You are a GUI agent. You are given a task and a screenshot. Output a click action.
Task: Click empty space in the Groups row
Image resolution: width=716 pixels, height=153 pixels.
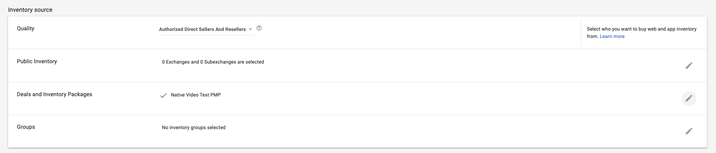click(438, 131)
